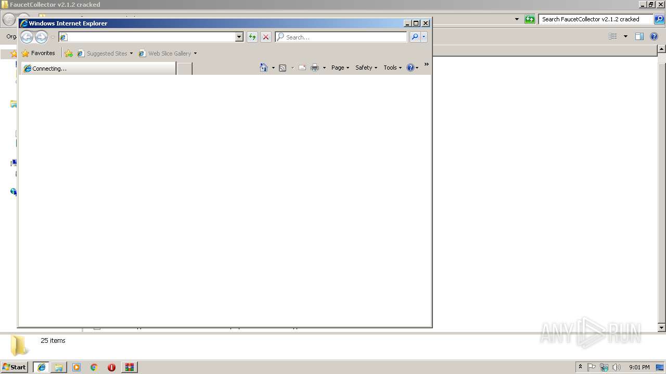
Task: Go back in Internet Explorer
Action: (x=27, y=37)
